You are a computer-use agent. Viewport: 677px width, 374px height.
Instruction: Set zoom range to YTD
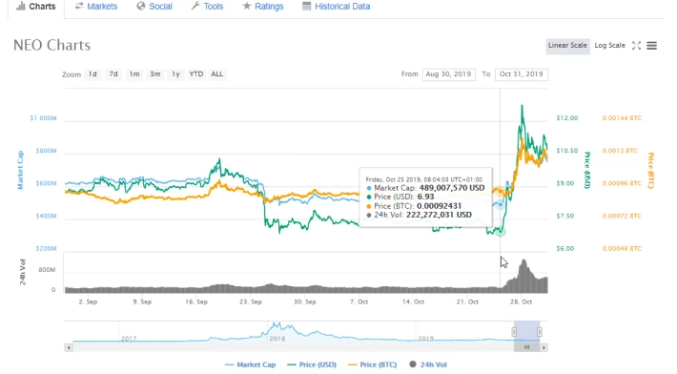[196, 74]
